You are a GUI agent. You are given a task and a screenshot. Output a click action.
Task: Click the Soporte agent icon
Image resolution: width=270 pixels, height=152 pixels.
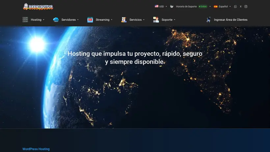(156, 20)
